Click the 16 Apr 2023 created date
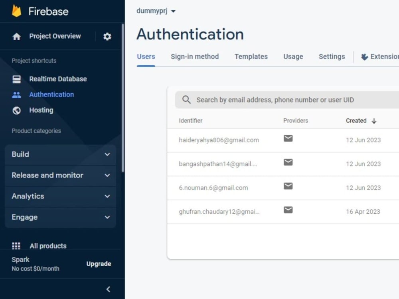Screen dimensions: 399x299 click(x=363, y=212)
